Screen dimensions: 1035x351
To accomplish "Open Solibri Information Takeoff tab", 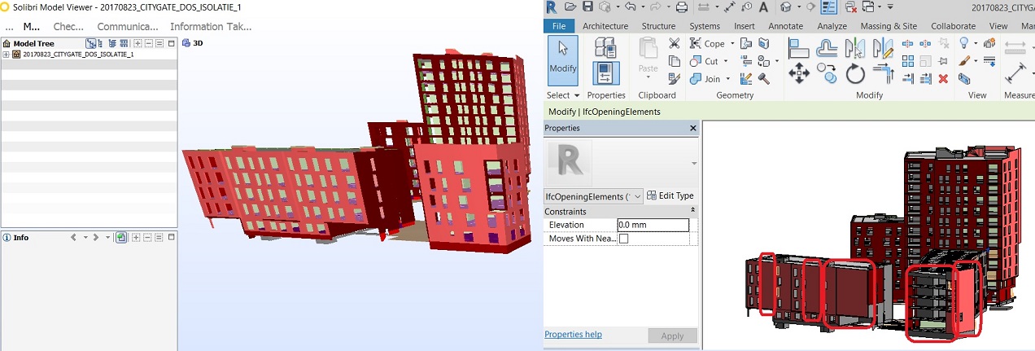I will click(211, 26).
